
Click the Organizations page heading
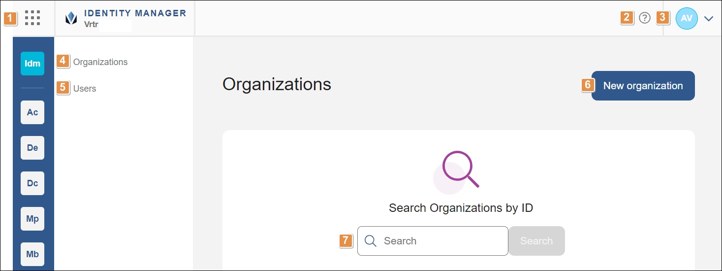click(x=277, y=84)
